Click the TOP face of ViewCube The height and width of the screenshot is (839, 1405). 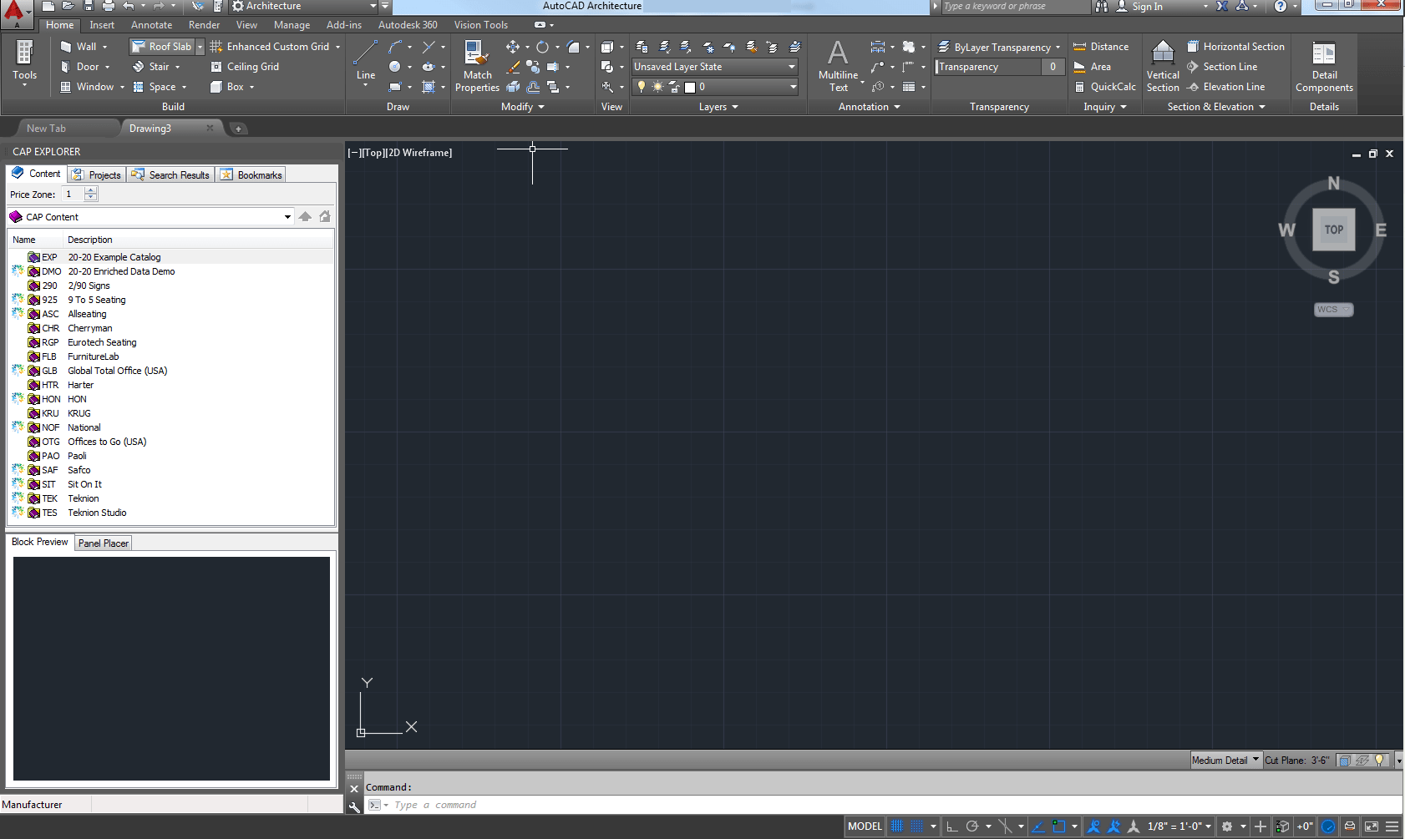click(1333, 230)
